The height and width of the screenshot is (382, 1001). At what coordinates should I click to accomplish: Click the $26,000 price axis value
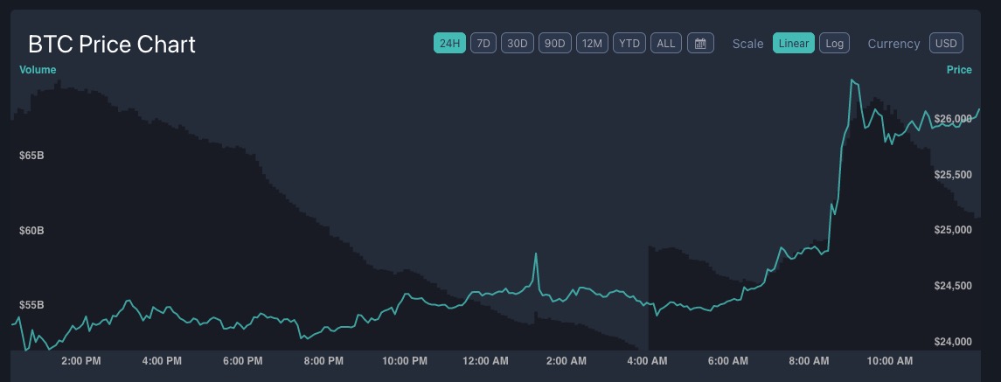point(953,119)
